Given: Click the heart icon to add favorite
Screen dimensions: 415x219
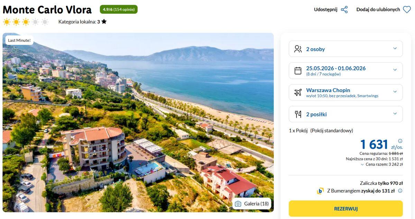Looking at the screenshot, I should click(407, 10).
